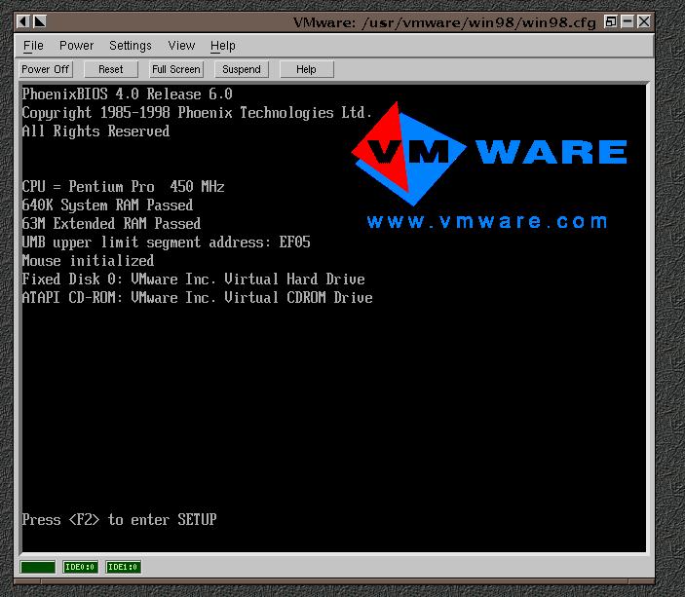
Task: Open the File menu
Action: point(33,46)
